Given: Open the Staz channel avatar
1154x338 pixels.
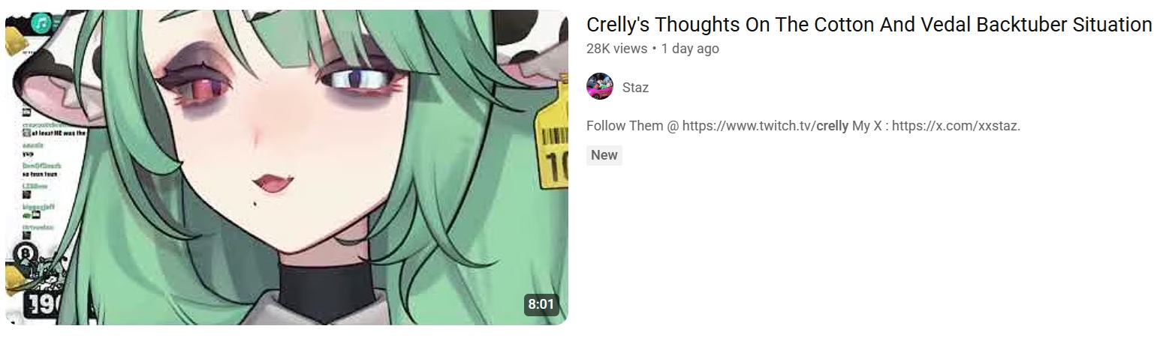Looking at the screenshot, I should (599, 87).
